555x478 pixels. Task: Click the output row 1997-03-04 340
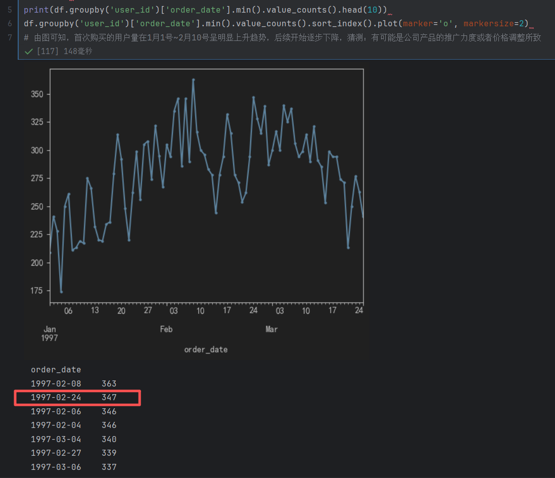point(74,439)
